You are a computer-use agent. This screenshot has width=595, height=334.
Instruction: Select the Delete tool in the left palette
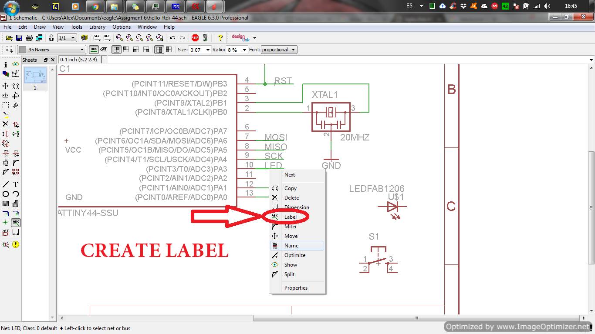(x=6, y=124)
